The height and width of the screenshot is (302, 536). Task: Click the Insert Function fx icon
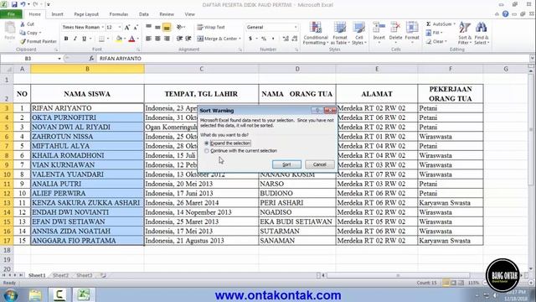91,59
